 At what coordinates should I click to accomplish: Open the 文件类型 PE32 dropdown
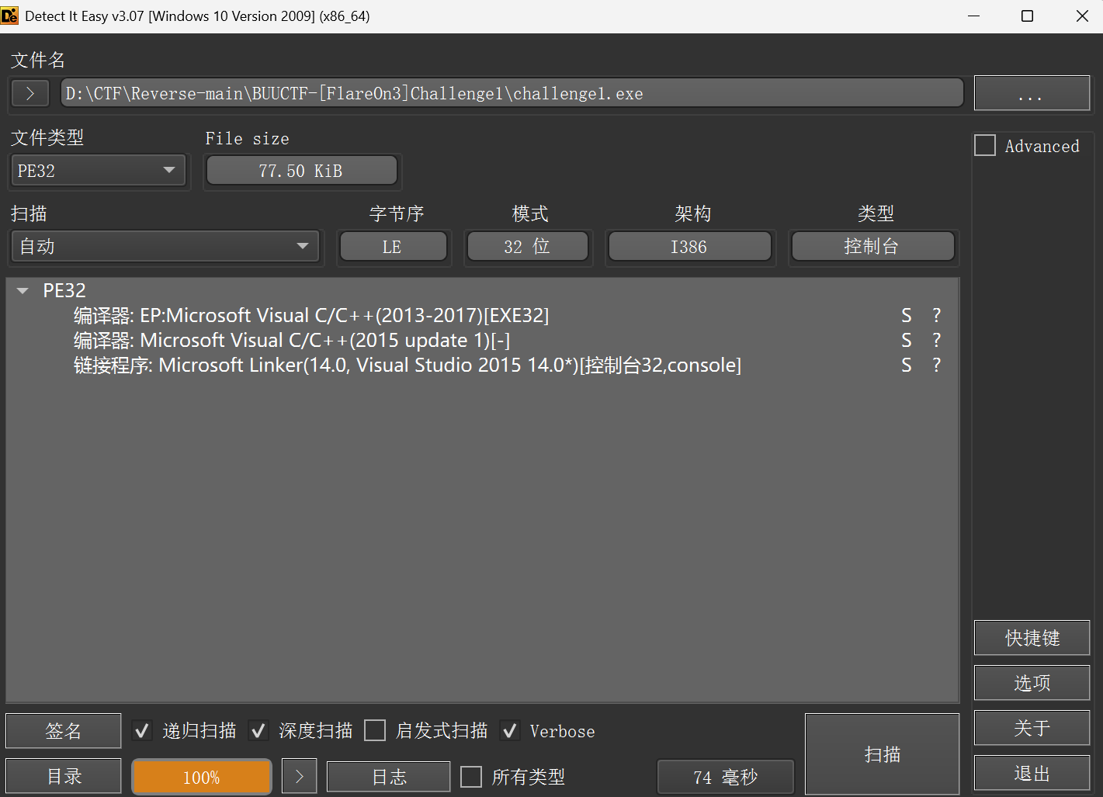[98, 171]
